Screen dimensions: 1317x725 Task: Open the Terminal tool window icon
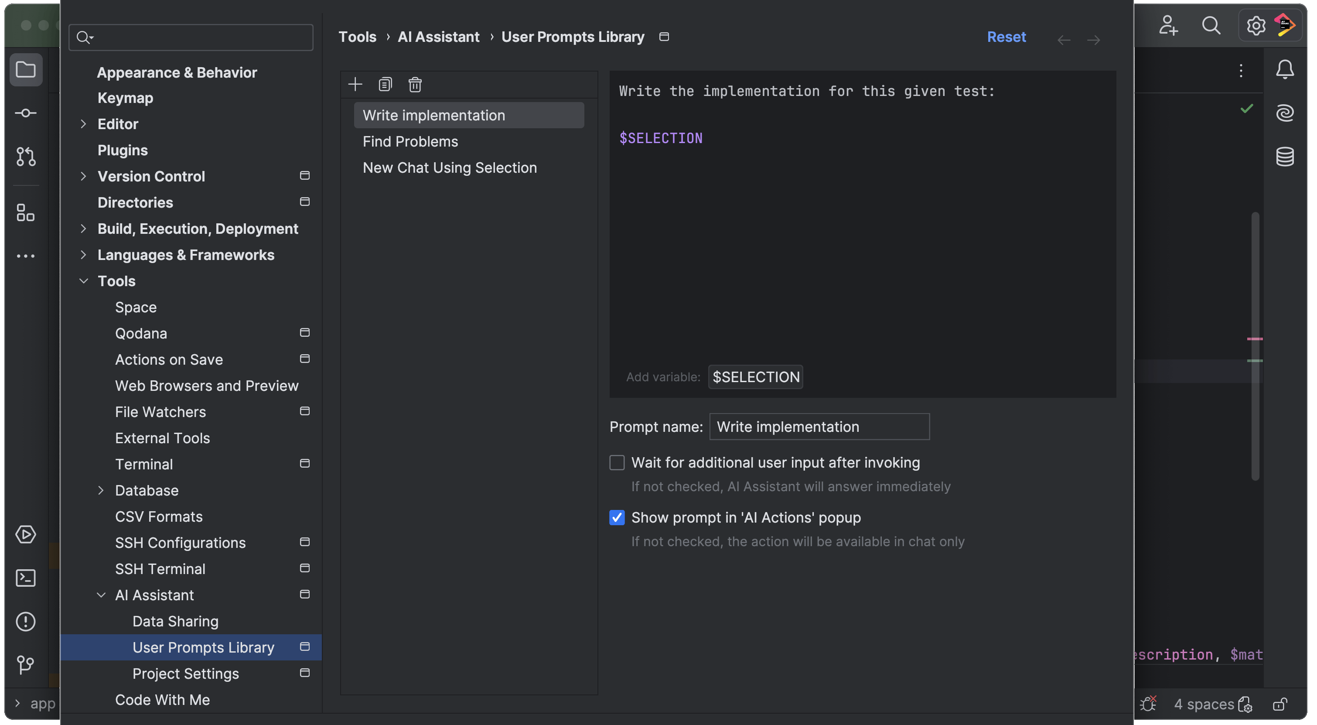pyautogui.click(x=26, y=578)
